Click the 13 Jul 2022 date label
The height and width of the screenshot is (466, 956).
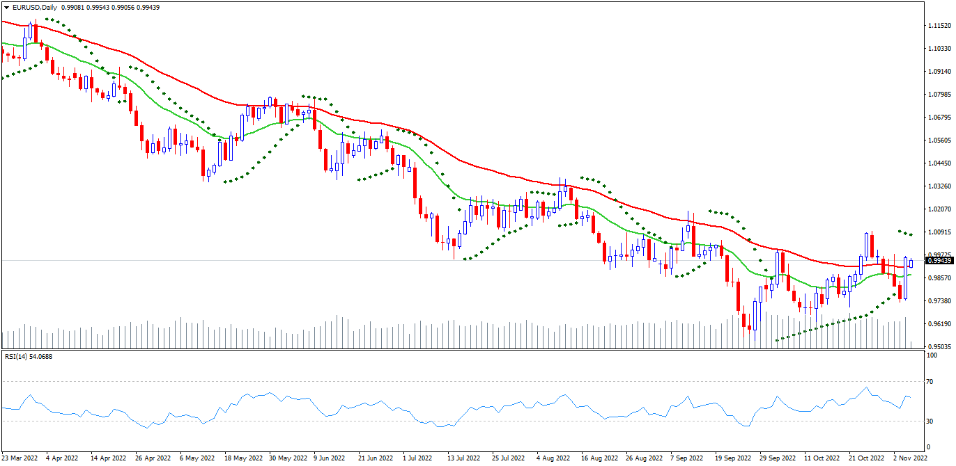pos(465,458)
